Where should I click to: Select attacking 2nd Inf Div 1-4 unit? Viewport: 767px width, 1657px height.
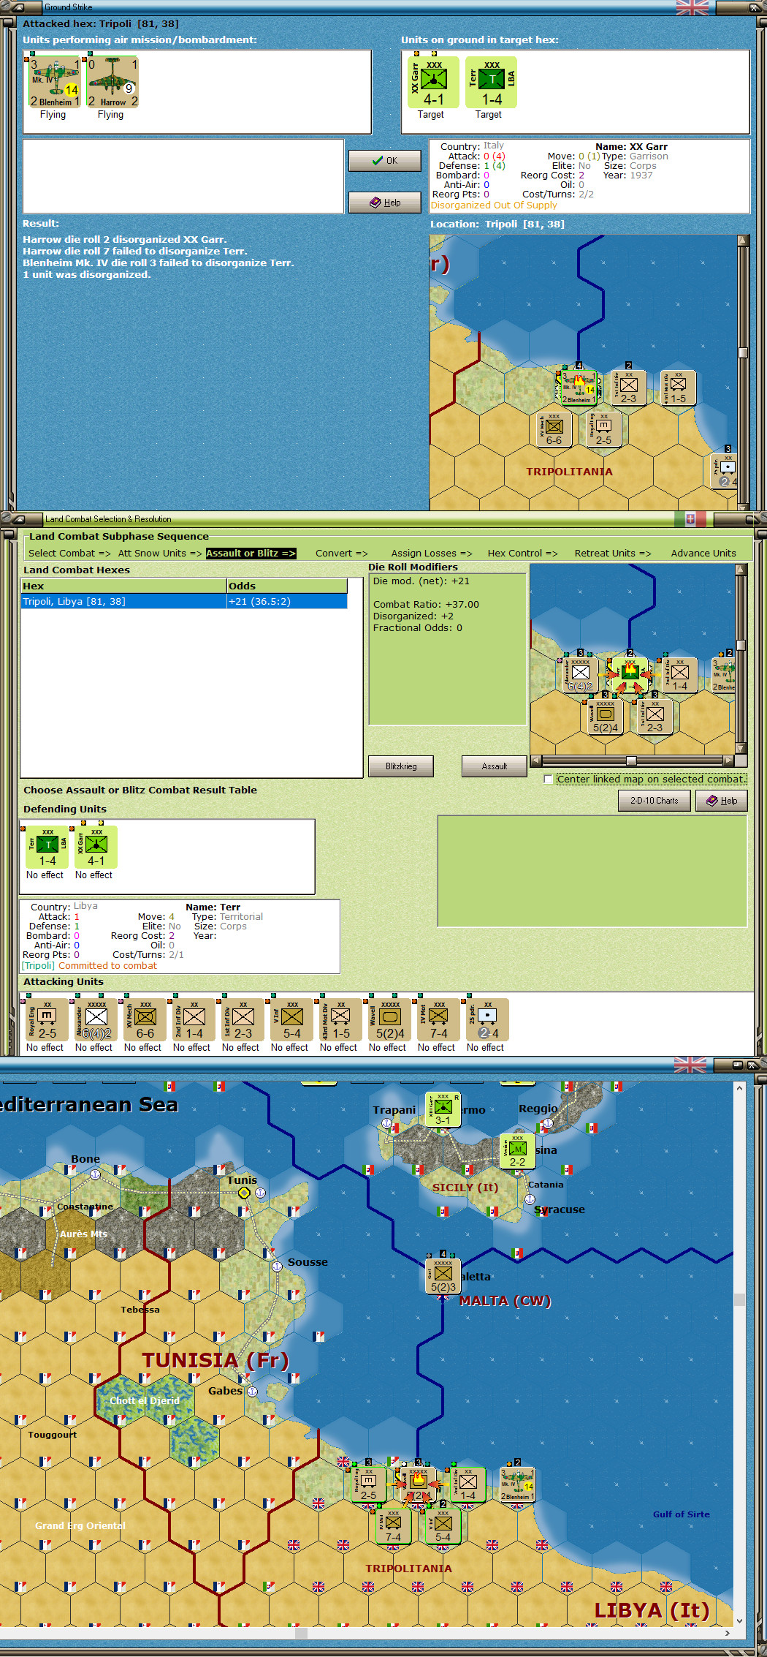[x=194, y=1019]
